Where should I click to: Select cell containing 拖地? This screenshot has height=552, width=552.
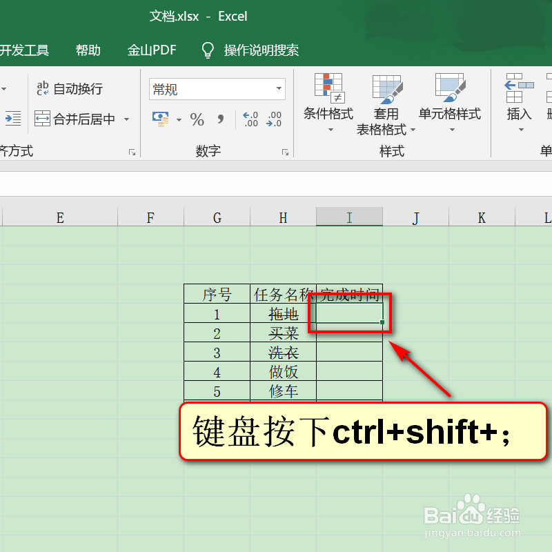coord(283,313)
